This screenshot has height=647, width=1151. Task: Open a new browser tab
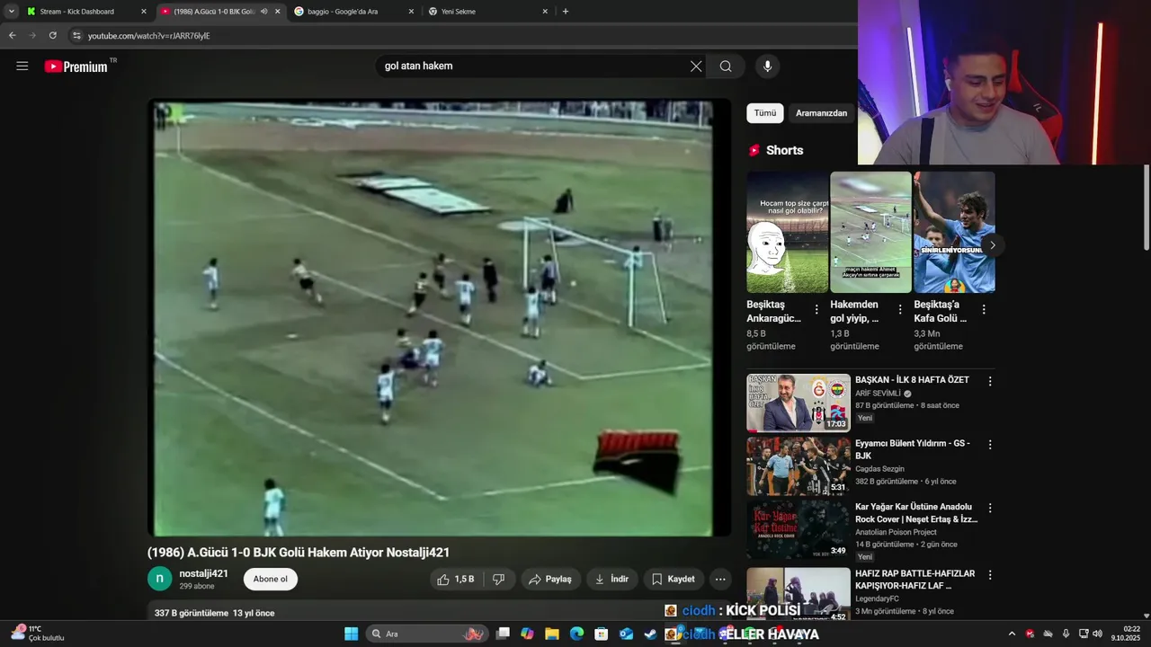coord(566,12)
